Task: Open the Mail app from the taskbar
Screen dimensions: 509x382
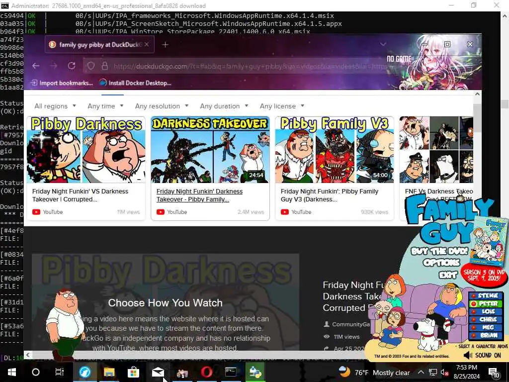Action: pos(158,372)
